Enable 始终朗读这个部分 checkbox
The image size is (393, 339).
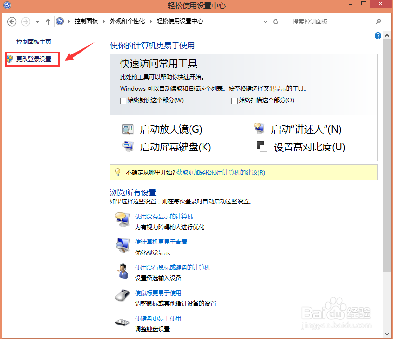(x=122, y=100)
